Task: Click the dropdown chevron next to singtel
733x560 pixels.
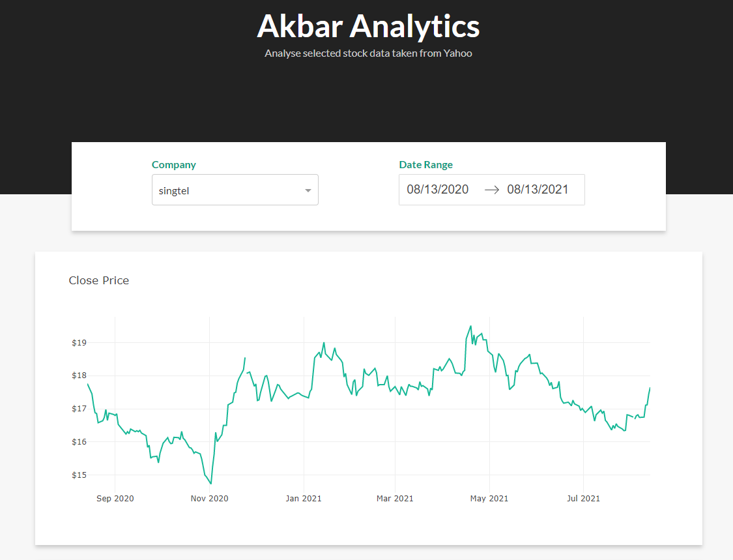Action: pos(308,190)
